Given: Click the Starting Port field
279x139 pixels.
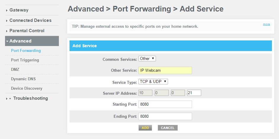Looking at the screenshot, I should click(x=165, y=104).
